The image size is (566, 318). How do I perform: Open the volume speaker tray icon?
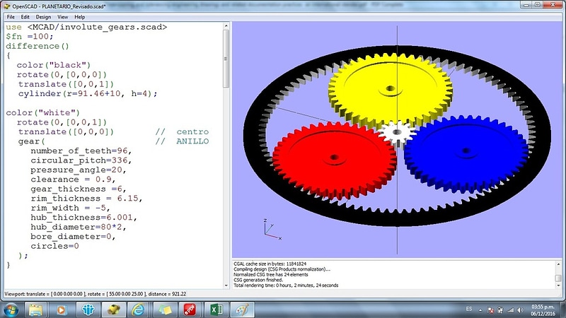520,310
